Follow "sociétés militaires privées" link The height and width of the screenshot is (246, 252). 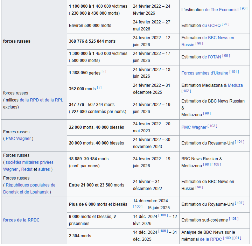tap(29, 162)
